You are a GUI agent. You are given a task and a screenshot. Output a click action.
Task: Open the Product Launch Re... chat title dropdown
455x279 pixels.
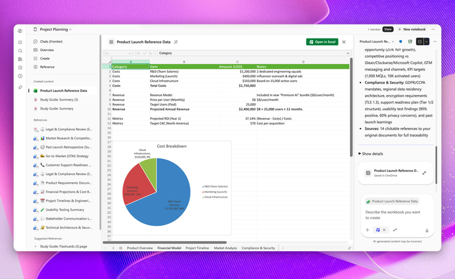pyautogui.click(x=393, y=42)
